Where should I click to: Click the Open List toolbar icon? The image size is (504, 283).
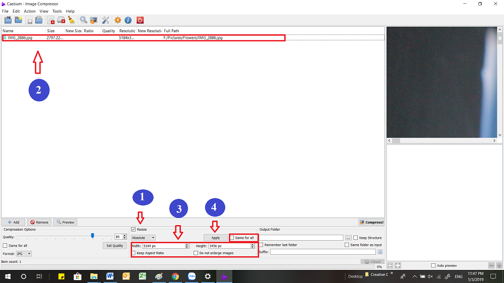[29, 20]
